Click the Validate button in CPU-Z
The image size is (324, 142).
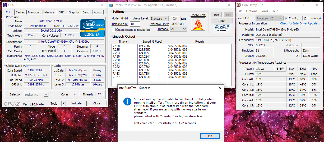point(76,103)
